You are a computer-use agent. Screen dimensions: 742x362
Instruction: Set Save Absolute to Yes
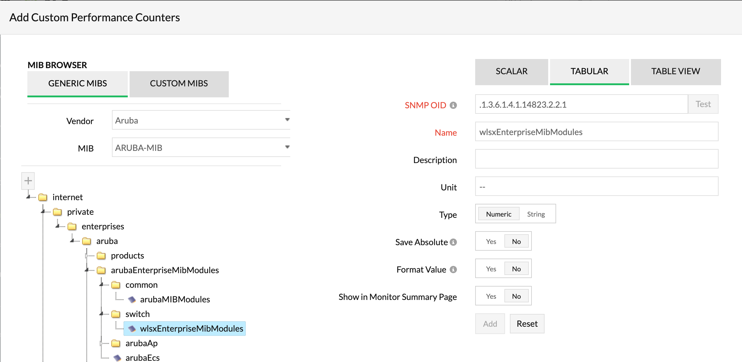490,241
